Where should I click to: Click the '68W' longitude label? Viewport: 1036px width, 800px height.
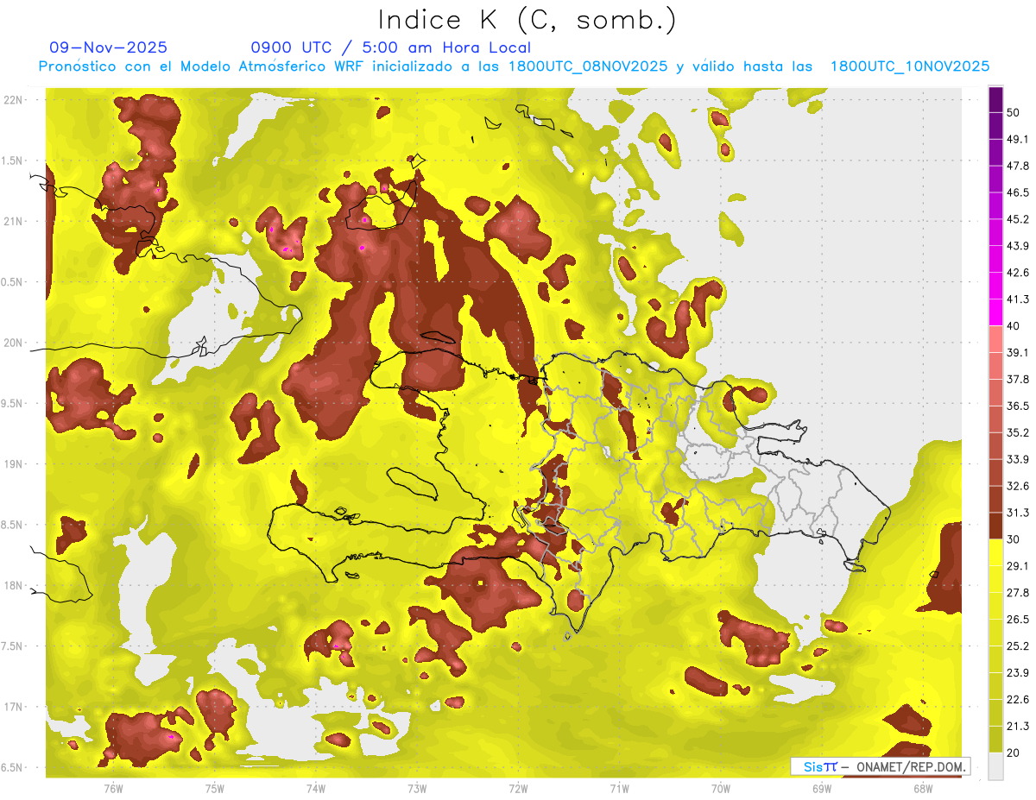coord(923,789)
